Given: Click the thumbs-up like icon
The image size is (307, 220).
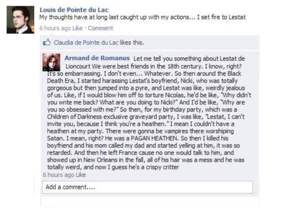Looking at the screenshot, I should [x=47, y=43].
